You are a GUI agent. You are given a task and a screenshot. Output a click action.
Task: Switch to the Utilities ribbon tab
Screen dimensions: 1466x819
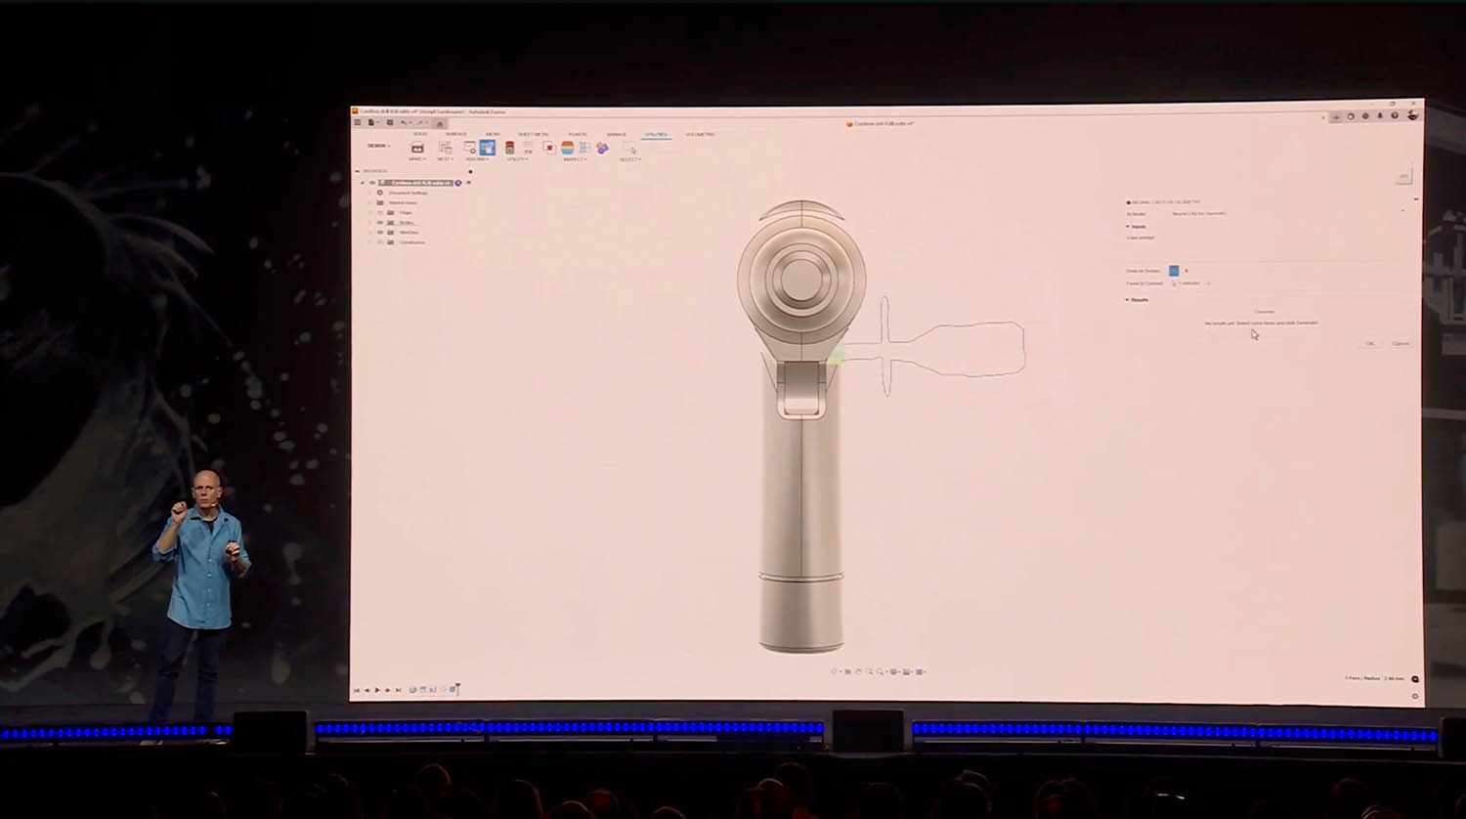pos(656,135)
